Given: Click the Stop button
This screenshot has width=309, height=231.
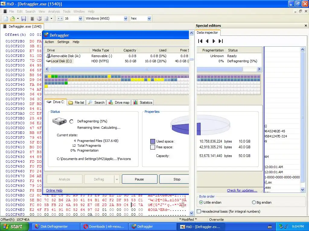Looking at the screenshot, I should point(174,179).
